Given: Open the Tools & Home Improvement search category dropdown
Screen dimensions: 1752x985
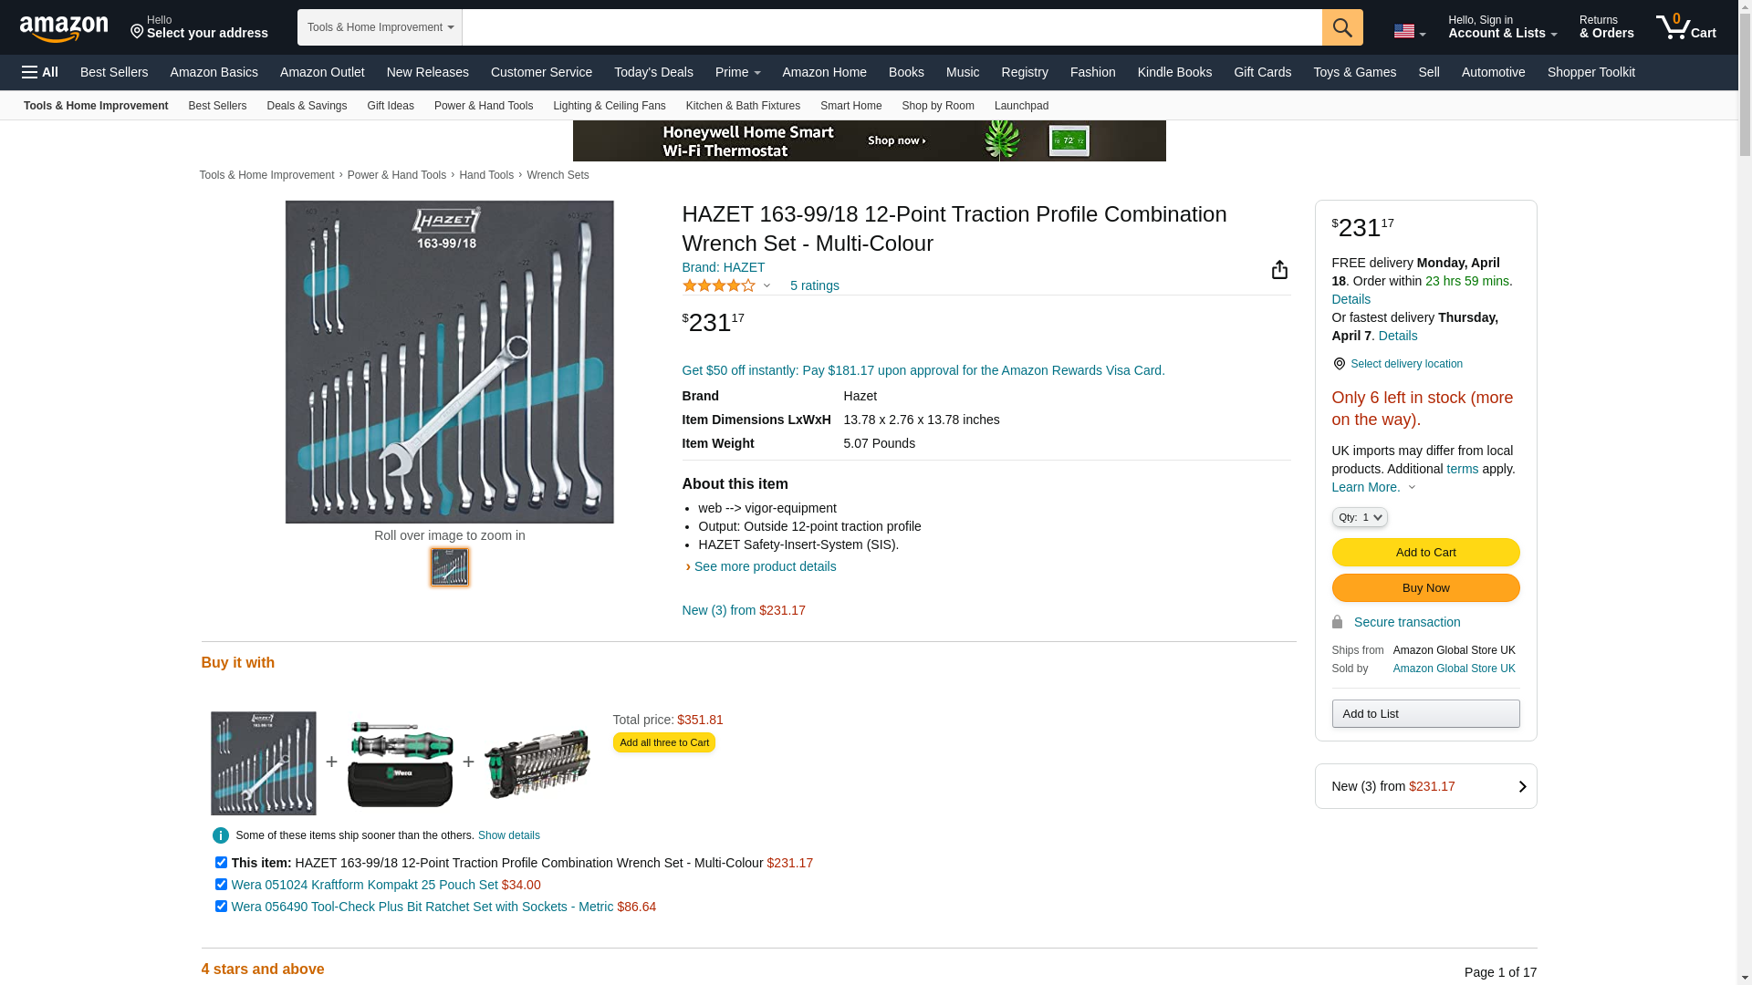Looking at the screenshot, I should (380, 27).
